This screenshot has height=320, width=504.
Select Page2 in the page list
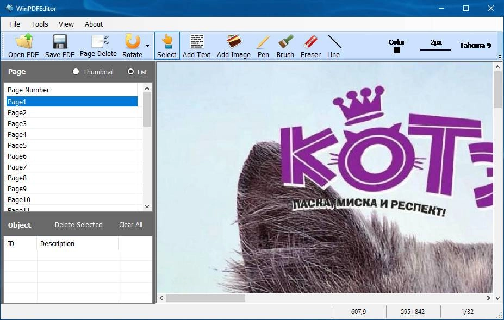(x=72, y=113)
